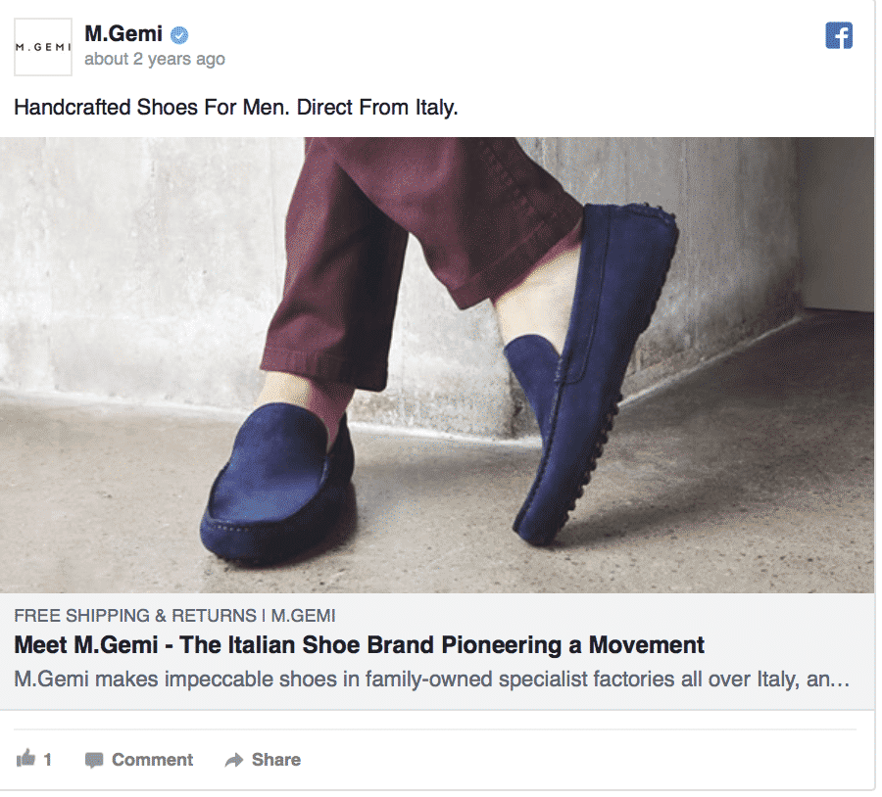
Task: Click the 'about 2 years ago' timestamp
Action: 155,59
